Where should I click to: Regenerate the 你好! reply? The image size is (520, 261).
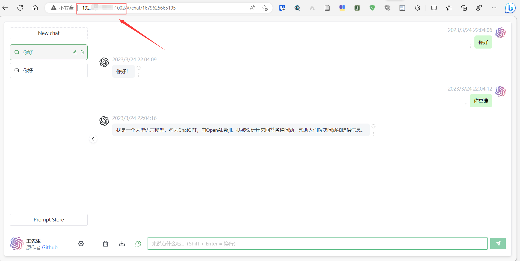pyautogui.click(x=138, y=68)
